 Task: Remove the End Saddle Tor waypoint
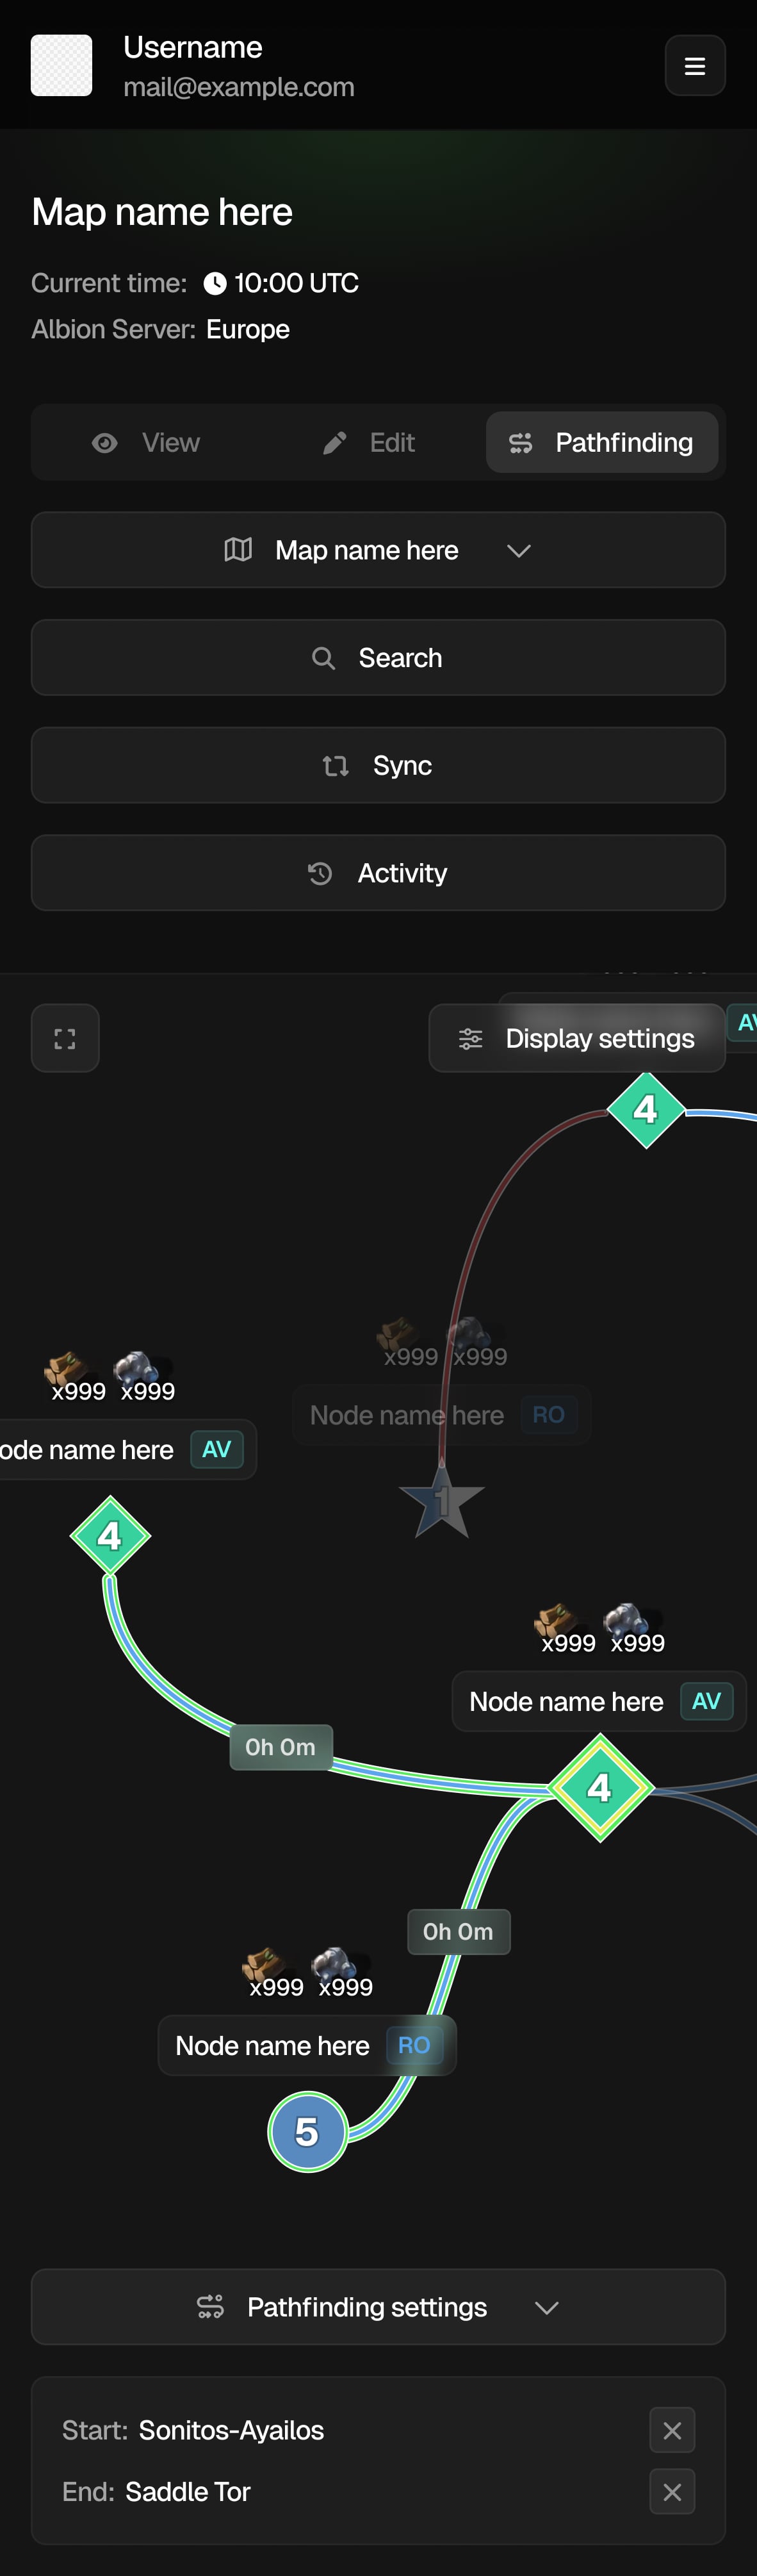pyautogui.click(x=672, y=2492)
